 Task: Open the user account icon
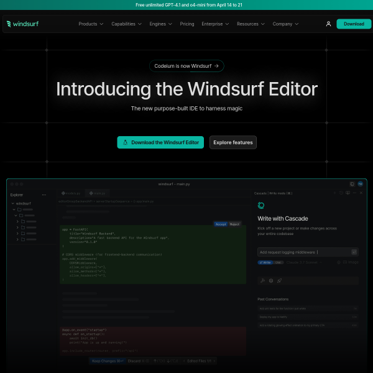coord(328,24)
